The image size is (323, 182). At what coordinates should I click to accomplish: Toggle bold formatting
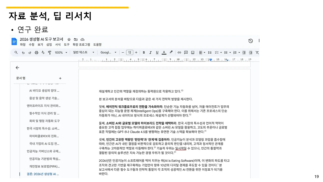pos(144,52)
